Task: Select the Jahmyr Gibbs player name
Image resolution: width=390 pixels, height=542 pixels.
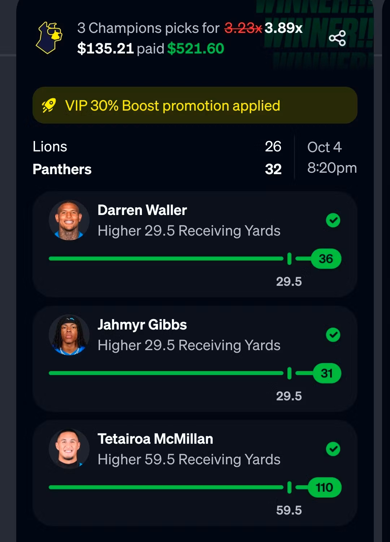Action: click(x=142, y=325)
